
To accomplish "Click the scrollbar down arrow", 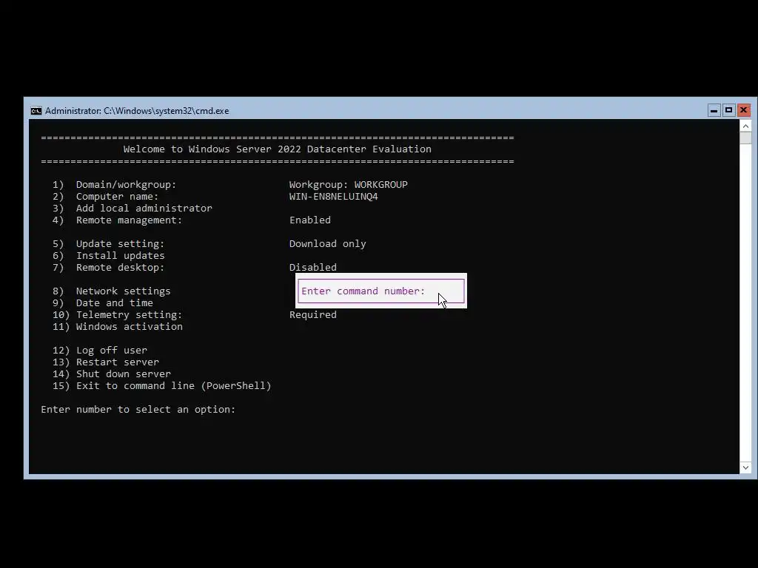I will coord(745,467).
